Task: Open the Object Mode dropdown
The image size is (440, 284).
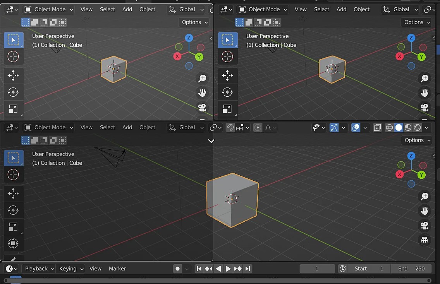Action: tap(48, 9)
